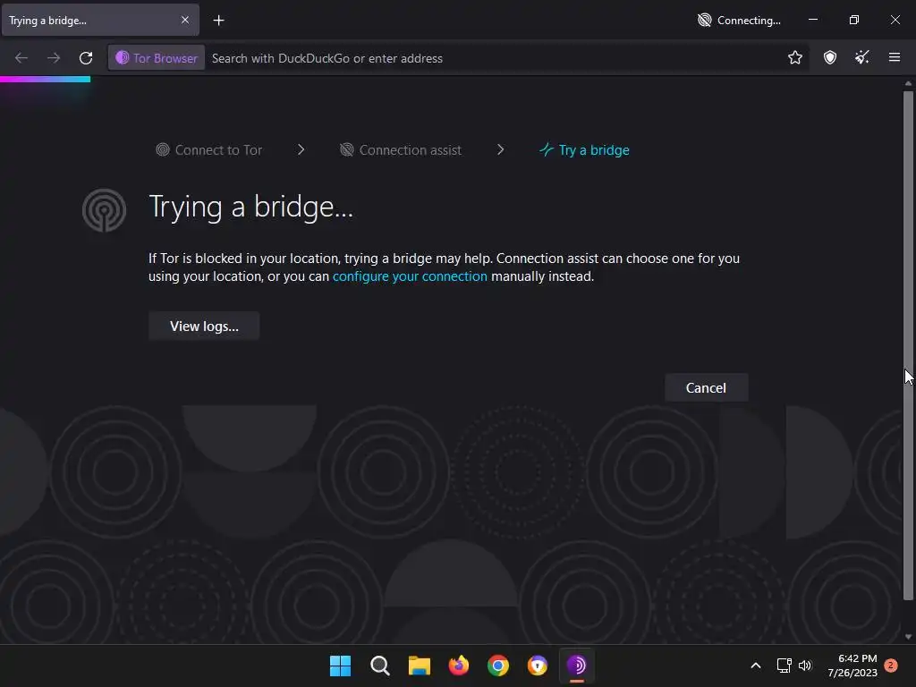Open the Brave-style lion icon app in taskbar
916x687 pixels.
[538, 666]
